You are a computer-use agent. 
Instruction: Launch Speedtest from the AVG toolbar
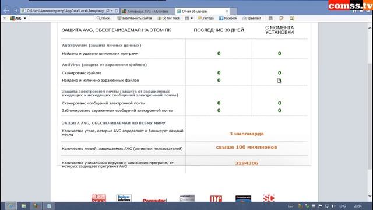pyautogui.click(x=251, y=18)
